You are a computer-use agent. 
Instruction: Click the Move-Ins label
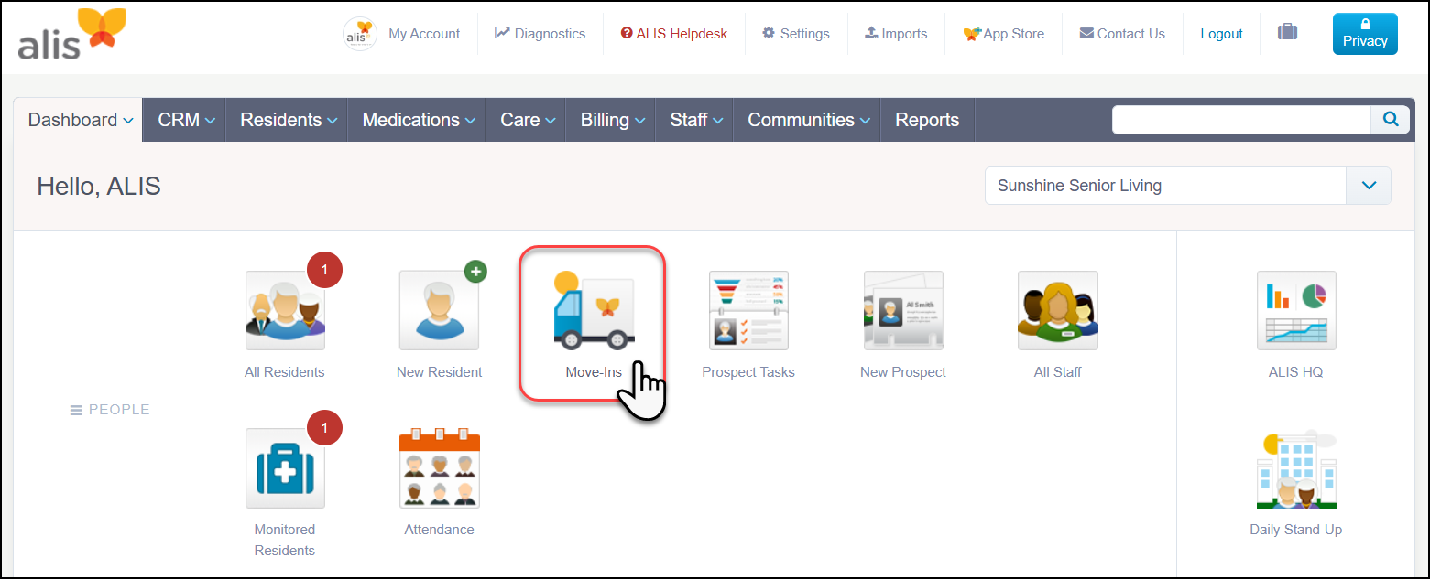[594, 372]
